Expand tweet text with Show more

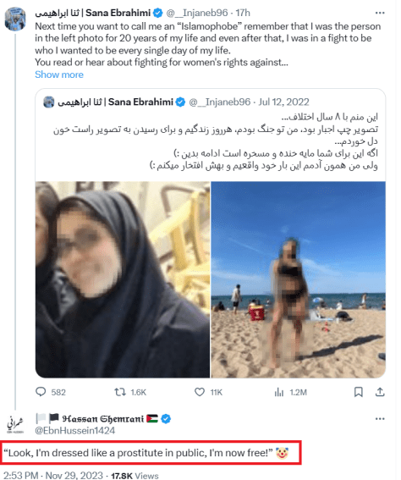click(59, 74)
